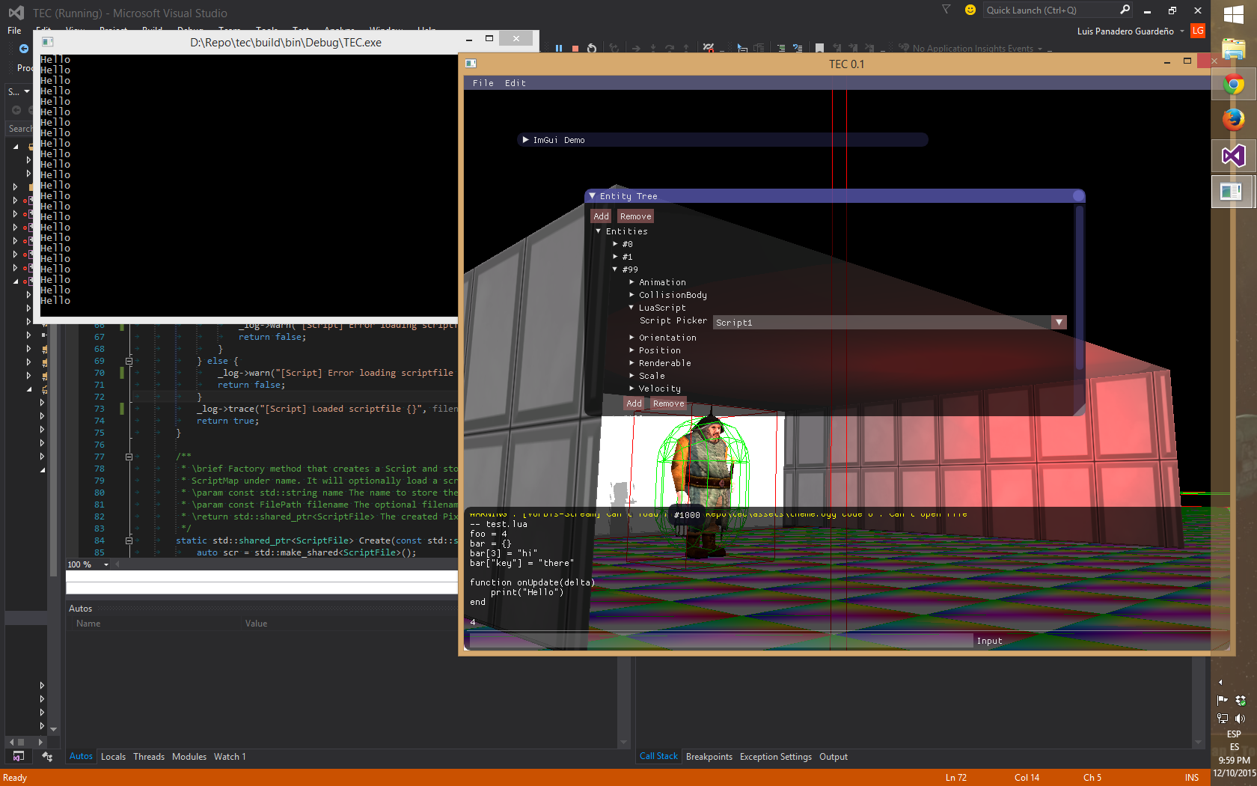Click the breakpoints toggle toolbar icon
The height and width of the screenshot is (786, 1257).
point(708,49)
